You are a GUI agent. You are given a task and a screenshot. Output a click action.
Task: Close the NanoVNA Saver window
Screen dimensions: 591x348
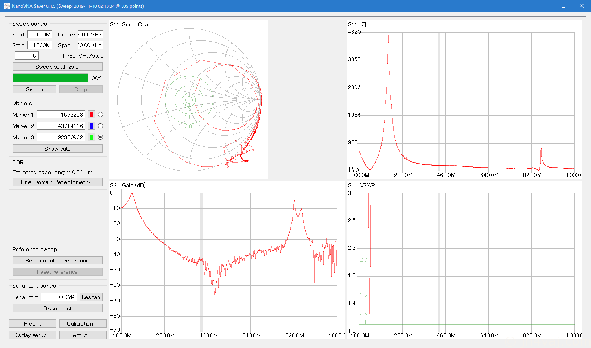coord(582,6)
